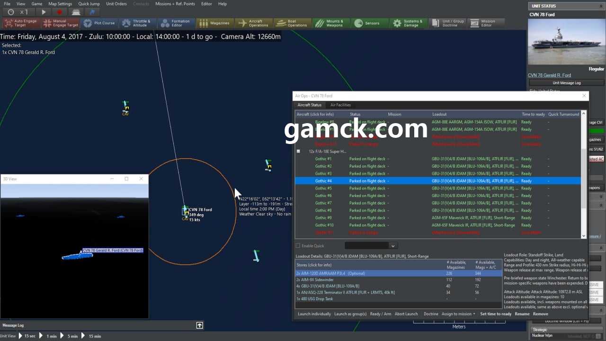
Task: Collapse the 12x F/A-18E Super Hornet group
Action: (x=298, y=152)
